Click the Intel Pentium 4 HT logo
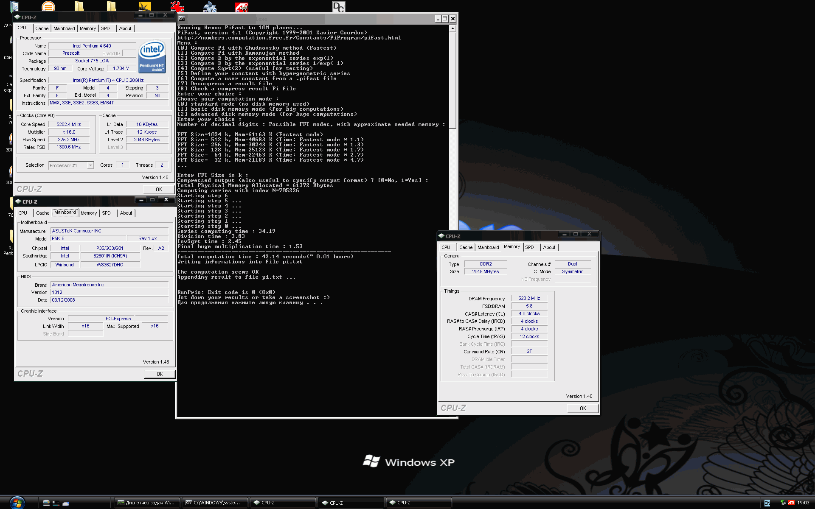Image resolution: width=815 pixels, height=509 pixels. [152, 57]
